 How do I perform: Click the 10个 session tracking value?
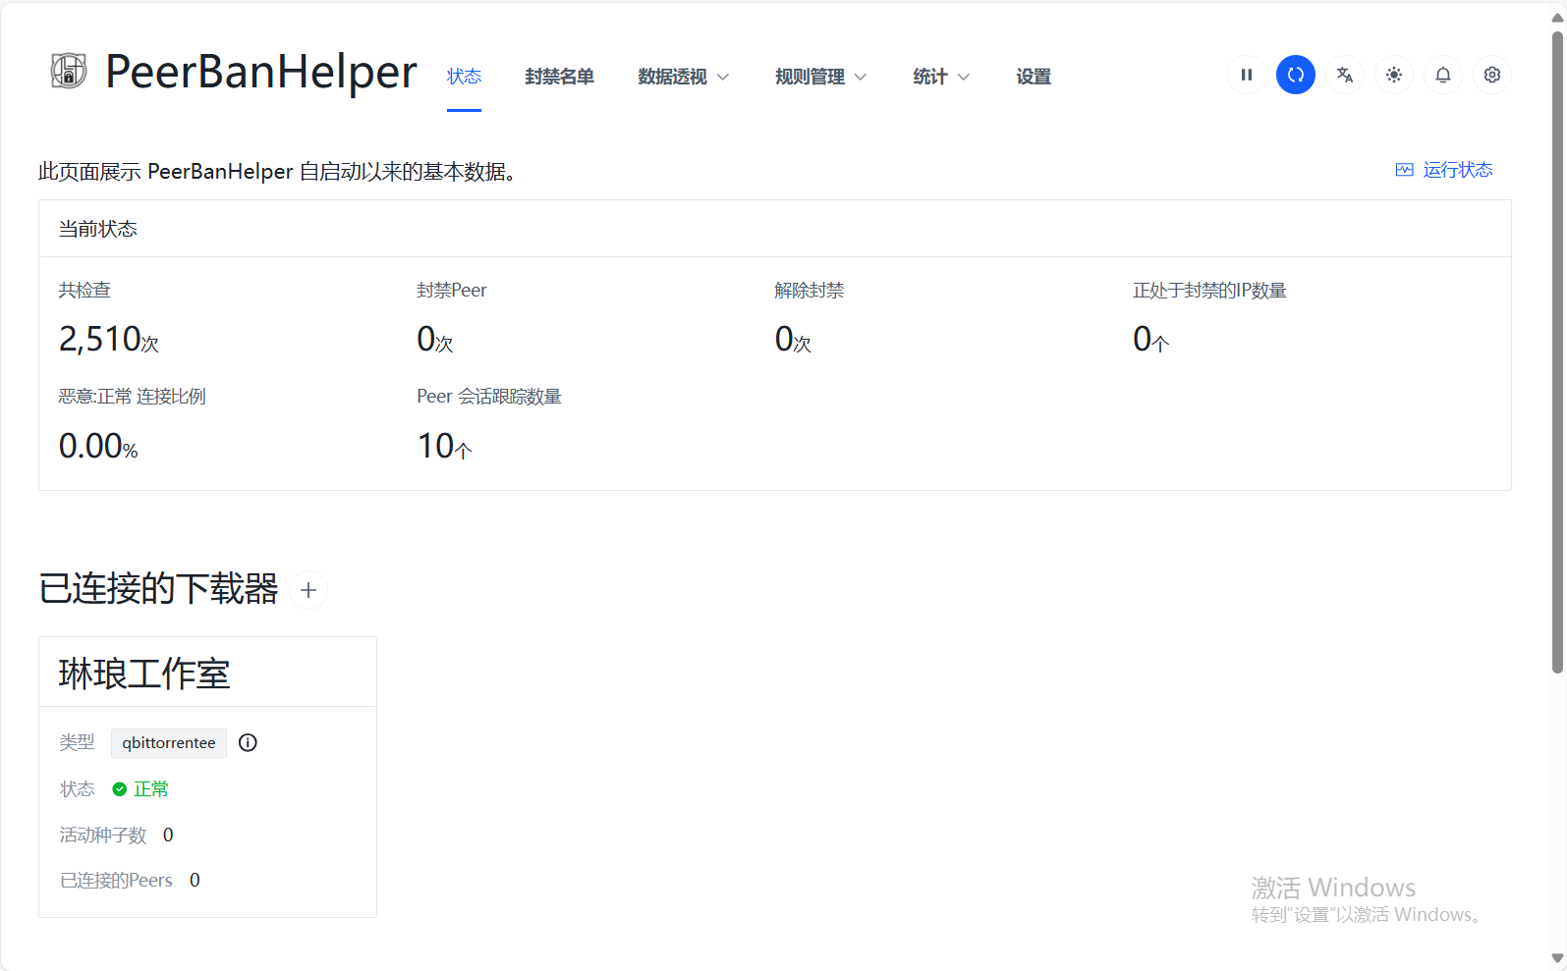pos(445,447)
